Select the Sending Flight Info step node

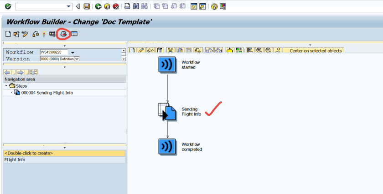click(x=167, y=112)
